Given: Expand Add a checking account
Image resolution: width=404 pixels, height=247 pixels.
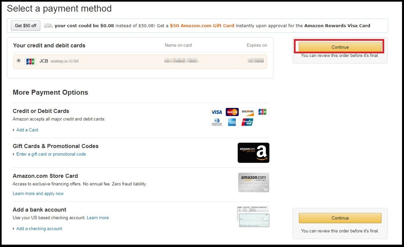Looking at the screenshot, I should [x=39, y=228].
